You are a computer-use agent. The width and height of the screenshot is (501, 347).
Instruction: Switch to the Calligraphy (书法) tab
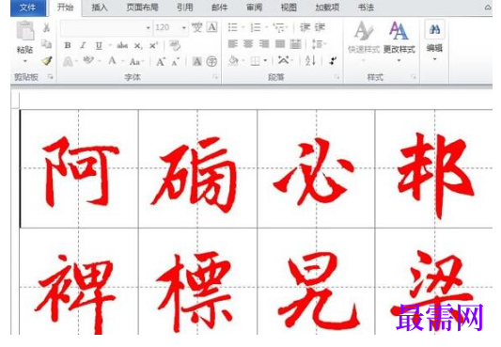[366, 8]
